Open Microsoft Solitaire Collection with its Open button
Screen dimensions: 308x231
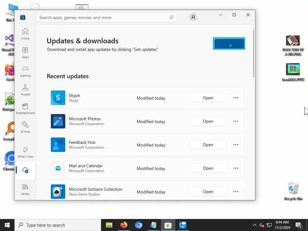pos(208,192)
